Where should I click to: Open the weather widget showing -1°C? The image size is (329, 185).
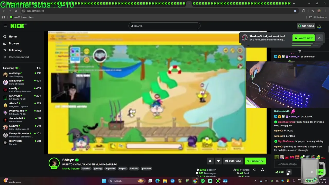click(x=12, y=181)
